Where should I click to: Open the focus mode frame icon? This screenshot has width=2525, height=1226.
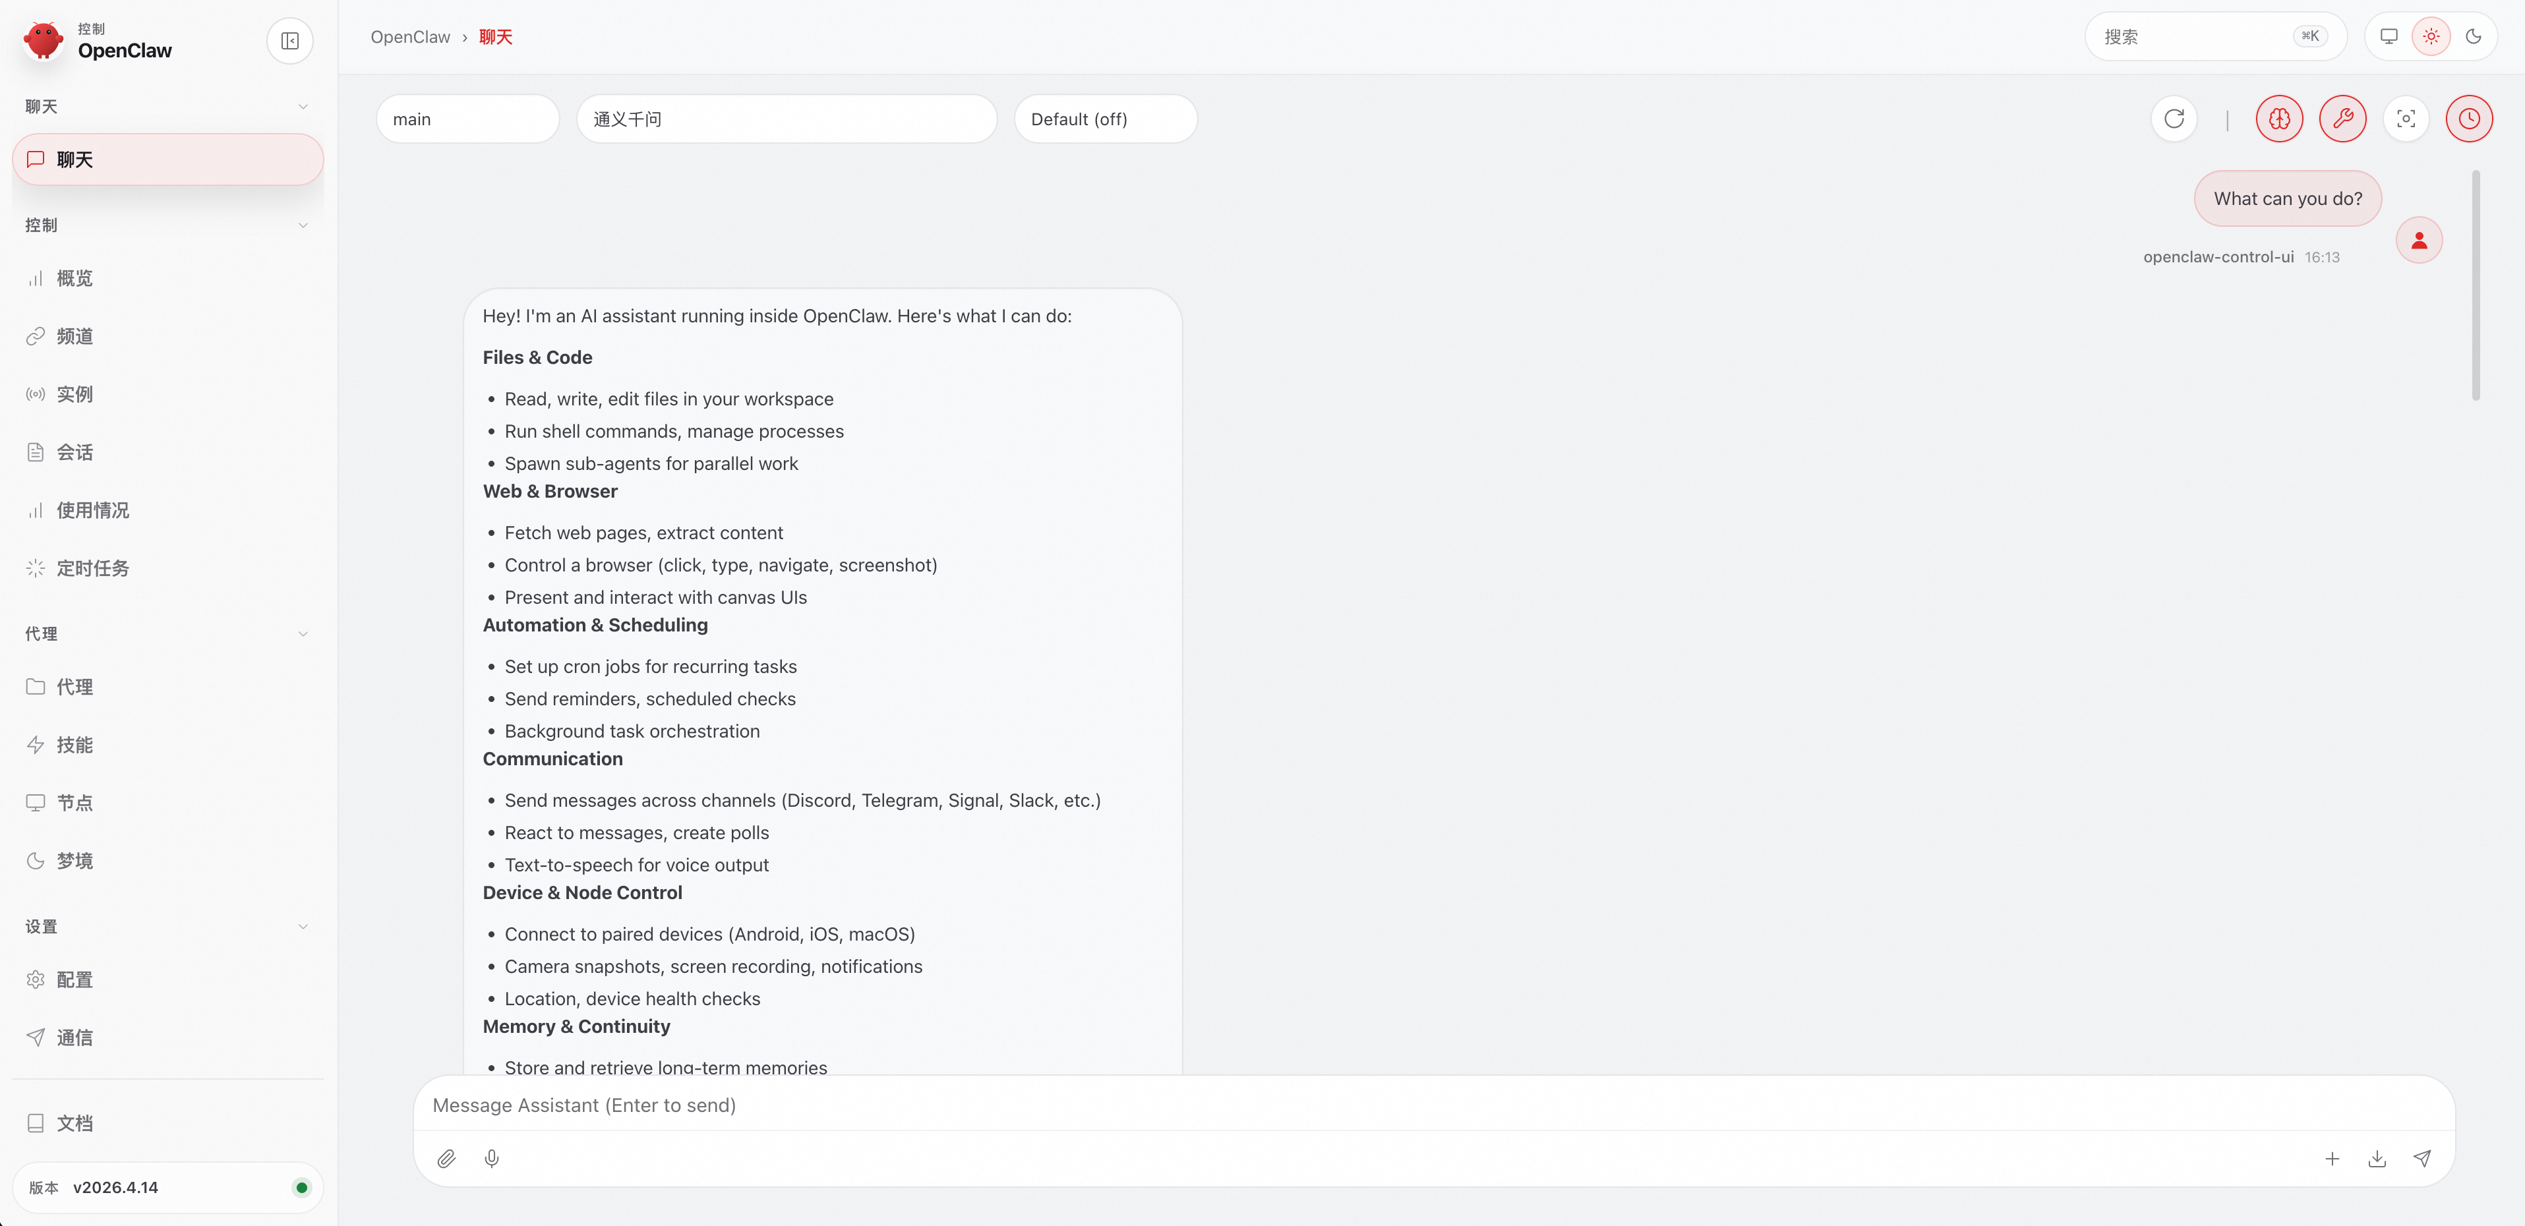tap(2406, 119)
